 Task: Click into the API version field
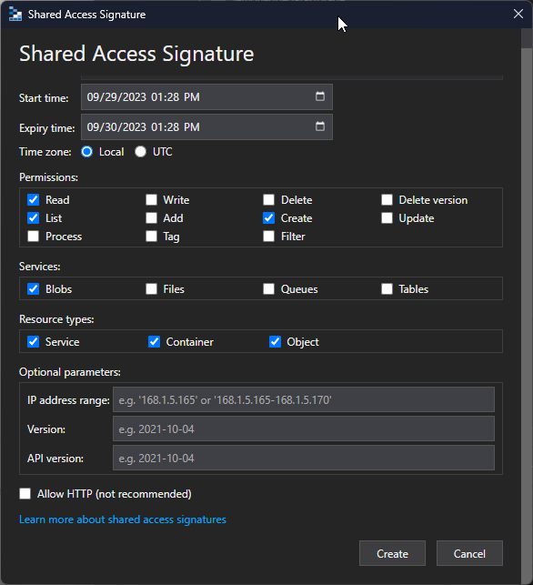[x=304, y=458]
